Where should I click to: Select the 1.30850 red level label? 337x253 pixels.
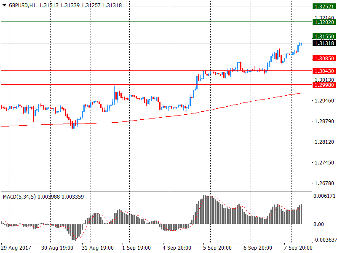pos(324,58)
